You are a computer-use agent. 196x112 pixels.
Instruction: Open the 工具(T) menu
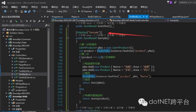click(x=75, y=7)
